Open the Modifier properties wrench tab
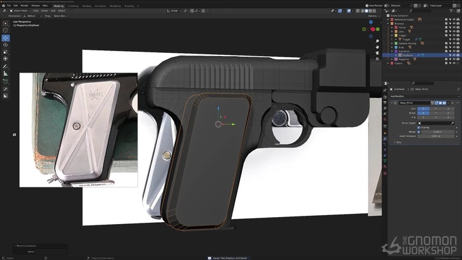Screen dimensions: 462x260 tap(385, 139)
